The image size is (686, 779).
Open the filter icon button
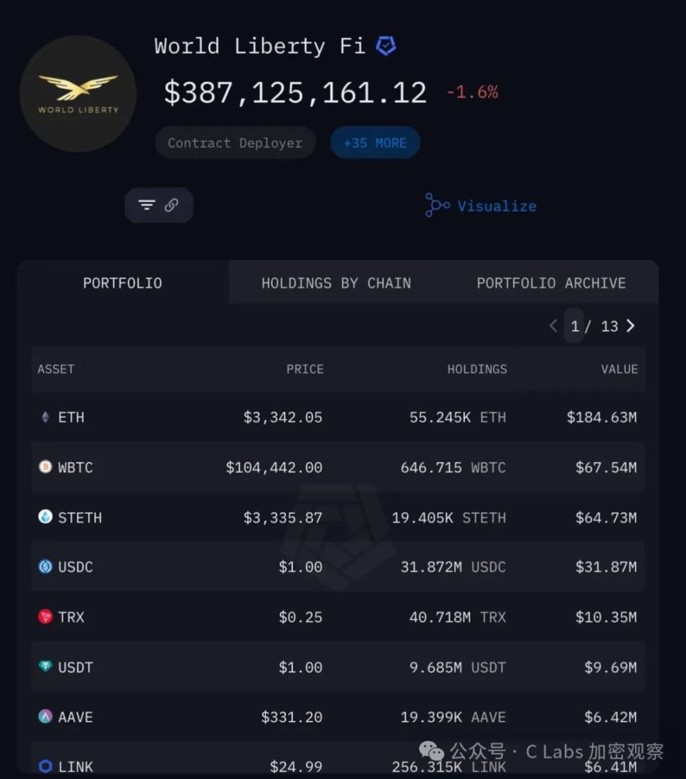pos(147,206)
